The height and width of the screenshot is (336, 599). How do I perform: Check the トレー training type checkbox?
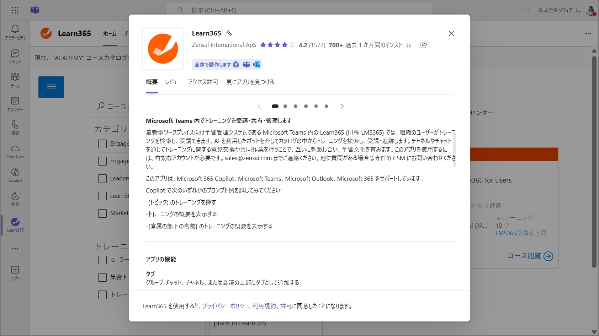(102, 295)
